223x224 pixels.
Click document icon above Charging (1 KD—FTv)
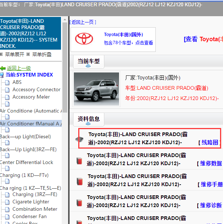[x=7, y=168]
